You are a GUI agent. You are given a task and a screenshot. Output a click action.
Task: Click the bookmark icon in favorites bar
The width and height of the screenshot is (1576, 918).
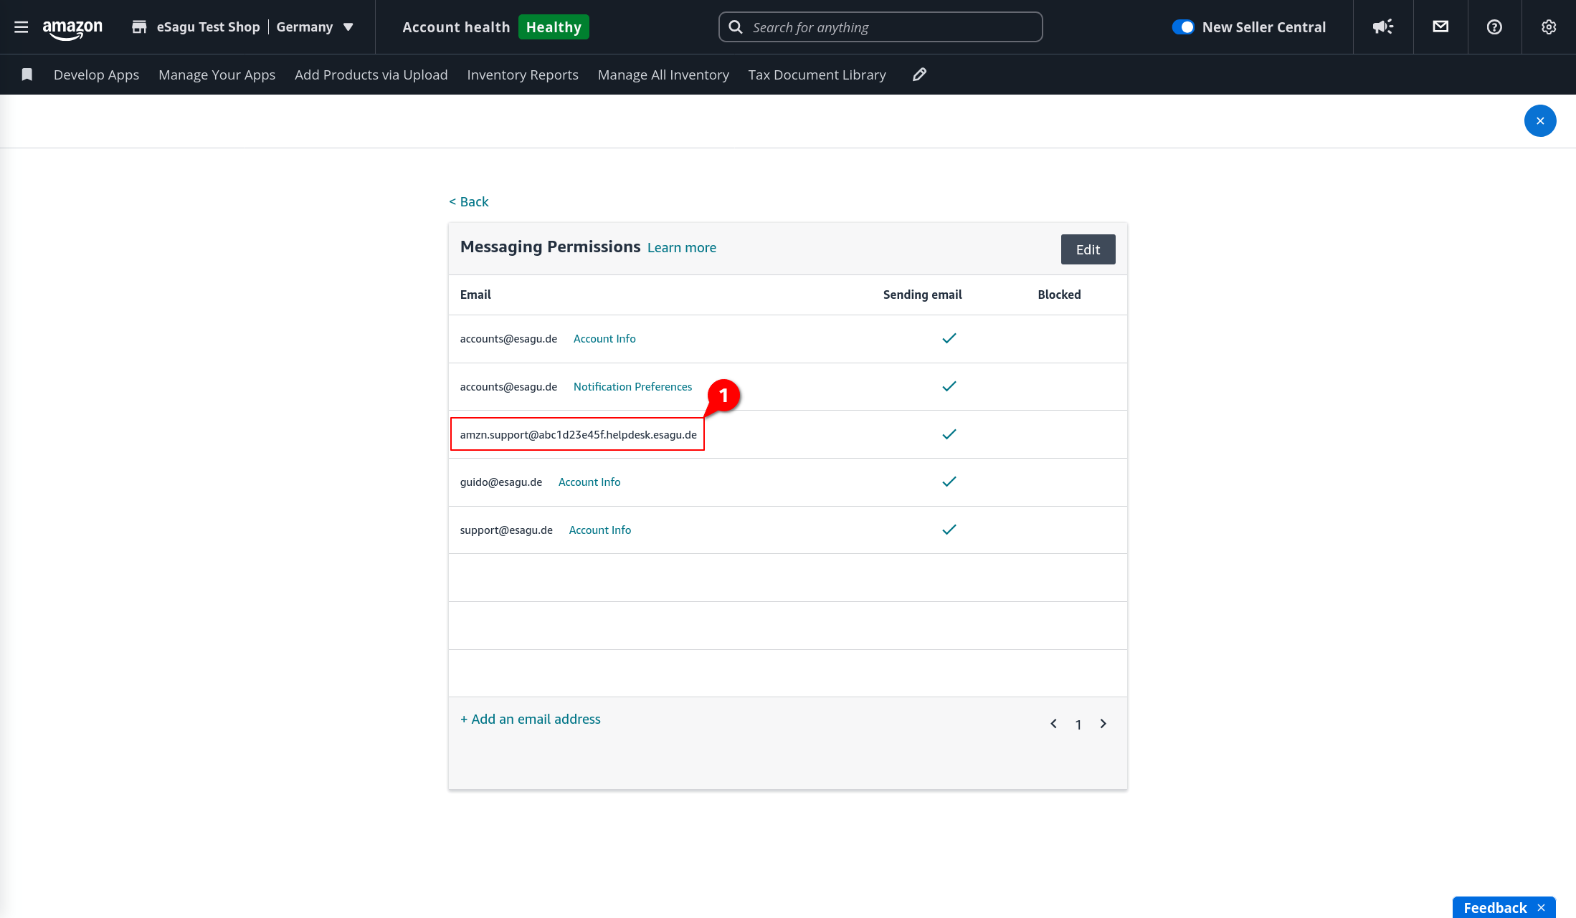point(27,75)
